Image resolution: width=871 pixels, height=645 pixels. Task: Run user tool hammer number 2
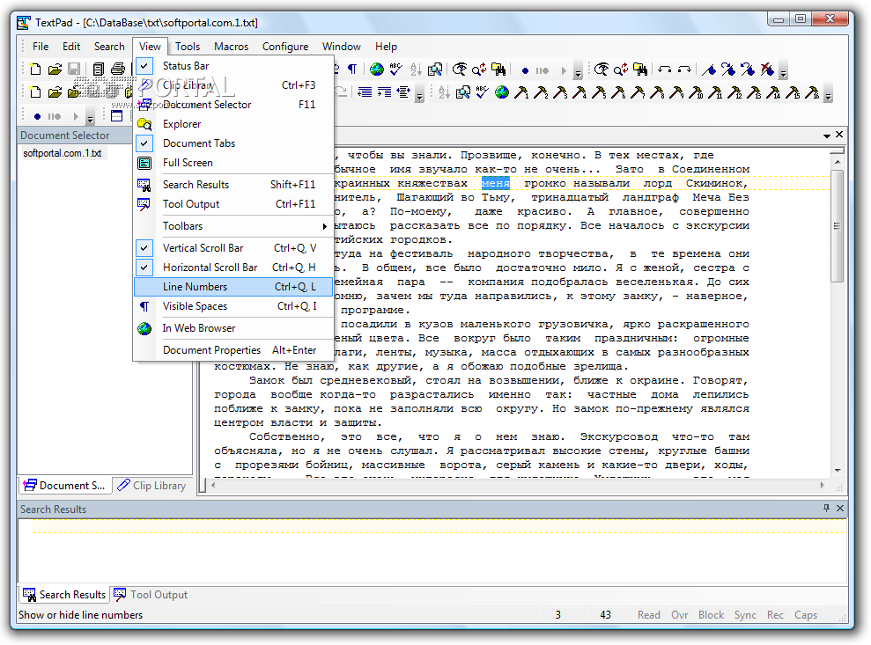pyautogui.click(x=541, y=92)
